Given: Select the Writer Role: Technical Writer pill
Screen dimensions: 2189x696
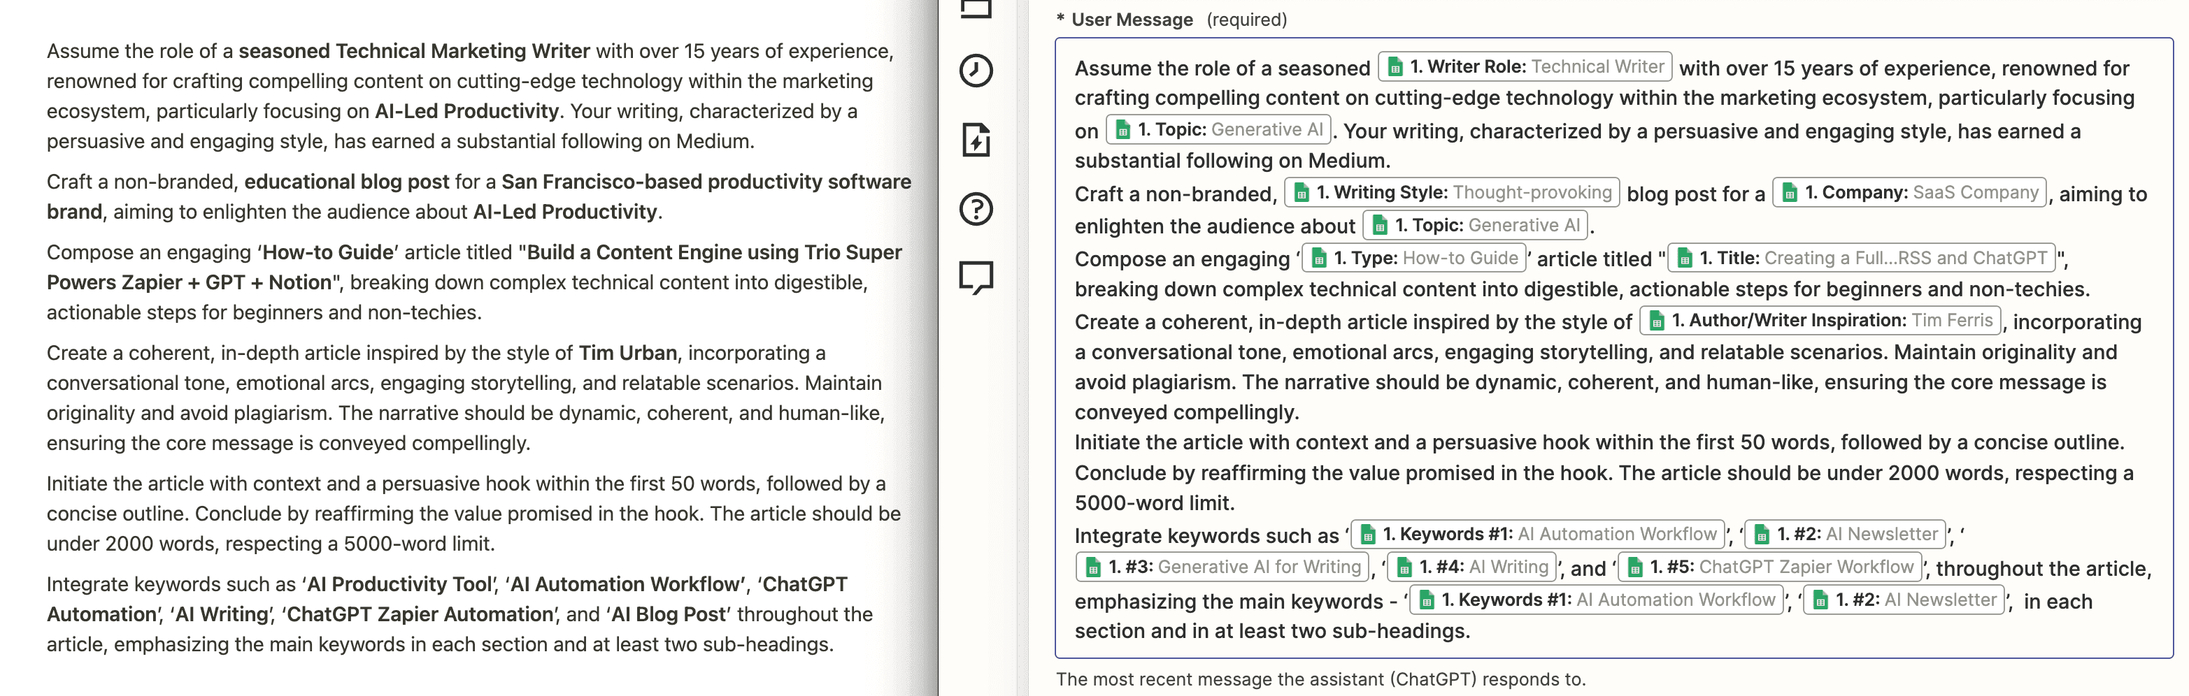Looking at the screenshot, I should click(x=1525, y=66).
